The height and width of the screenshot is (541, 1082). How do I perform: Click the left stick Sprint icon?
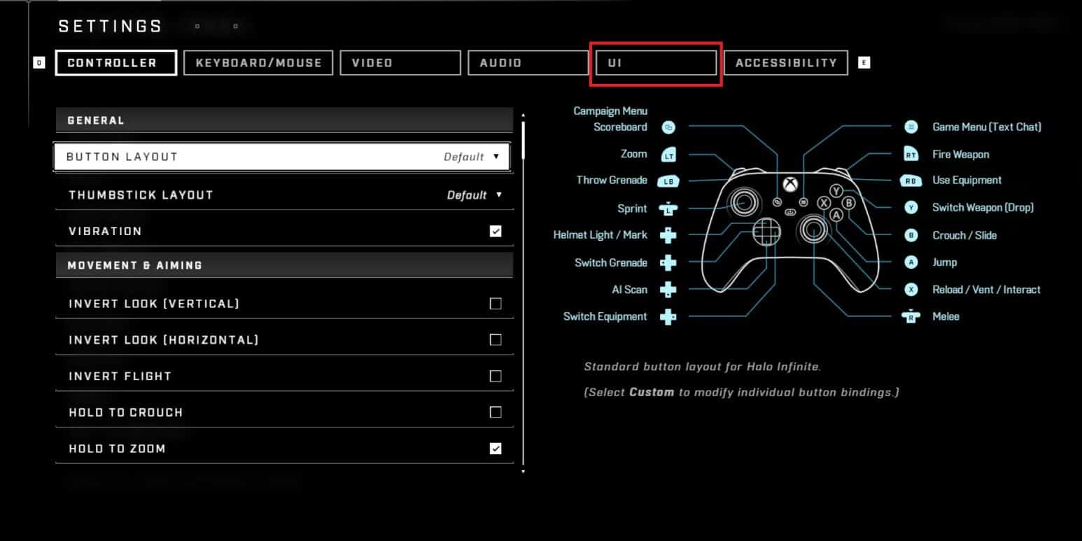click(x=668, y=209)
